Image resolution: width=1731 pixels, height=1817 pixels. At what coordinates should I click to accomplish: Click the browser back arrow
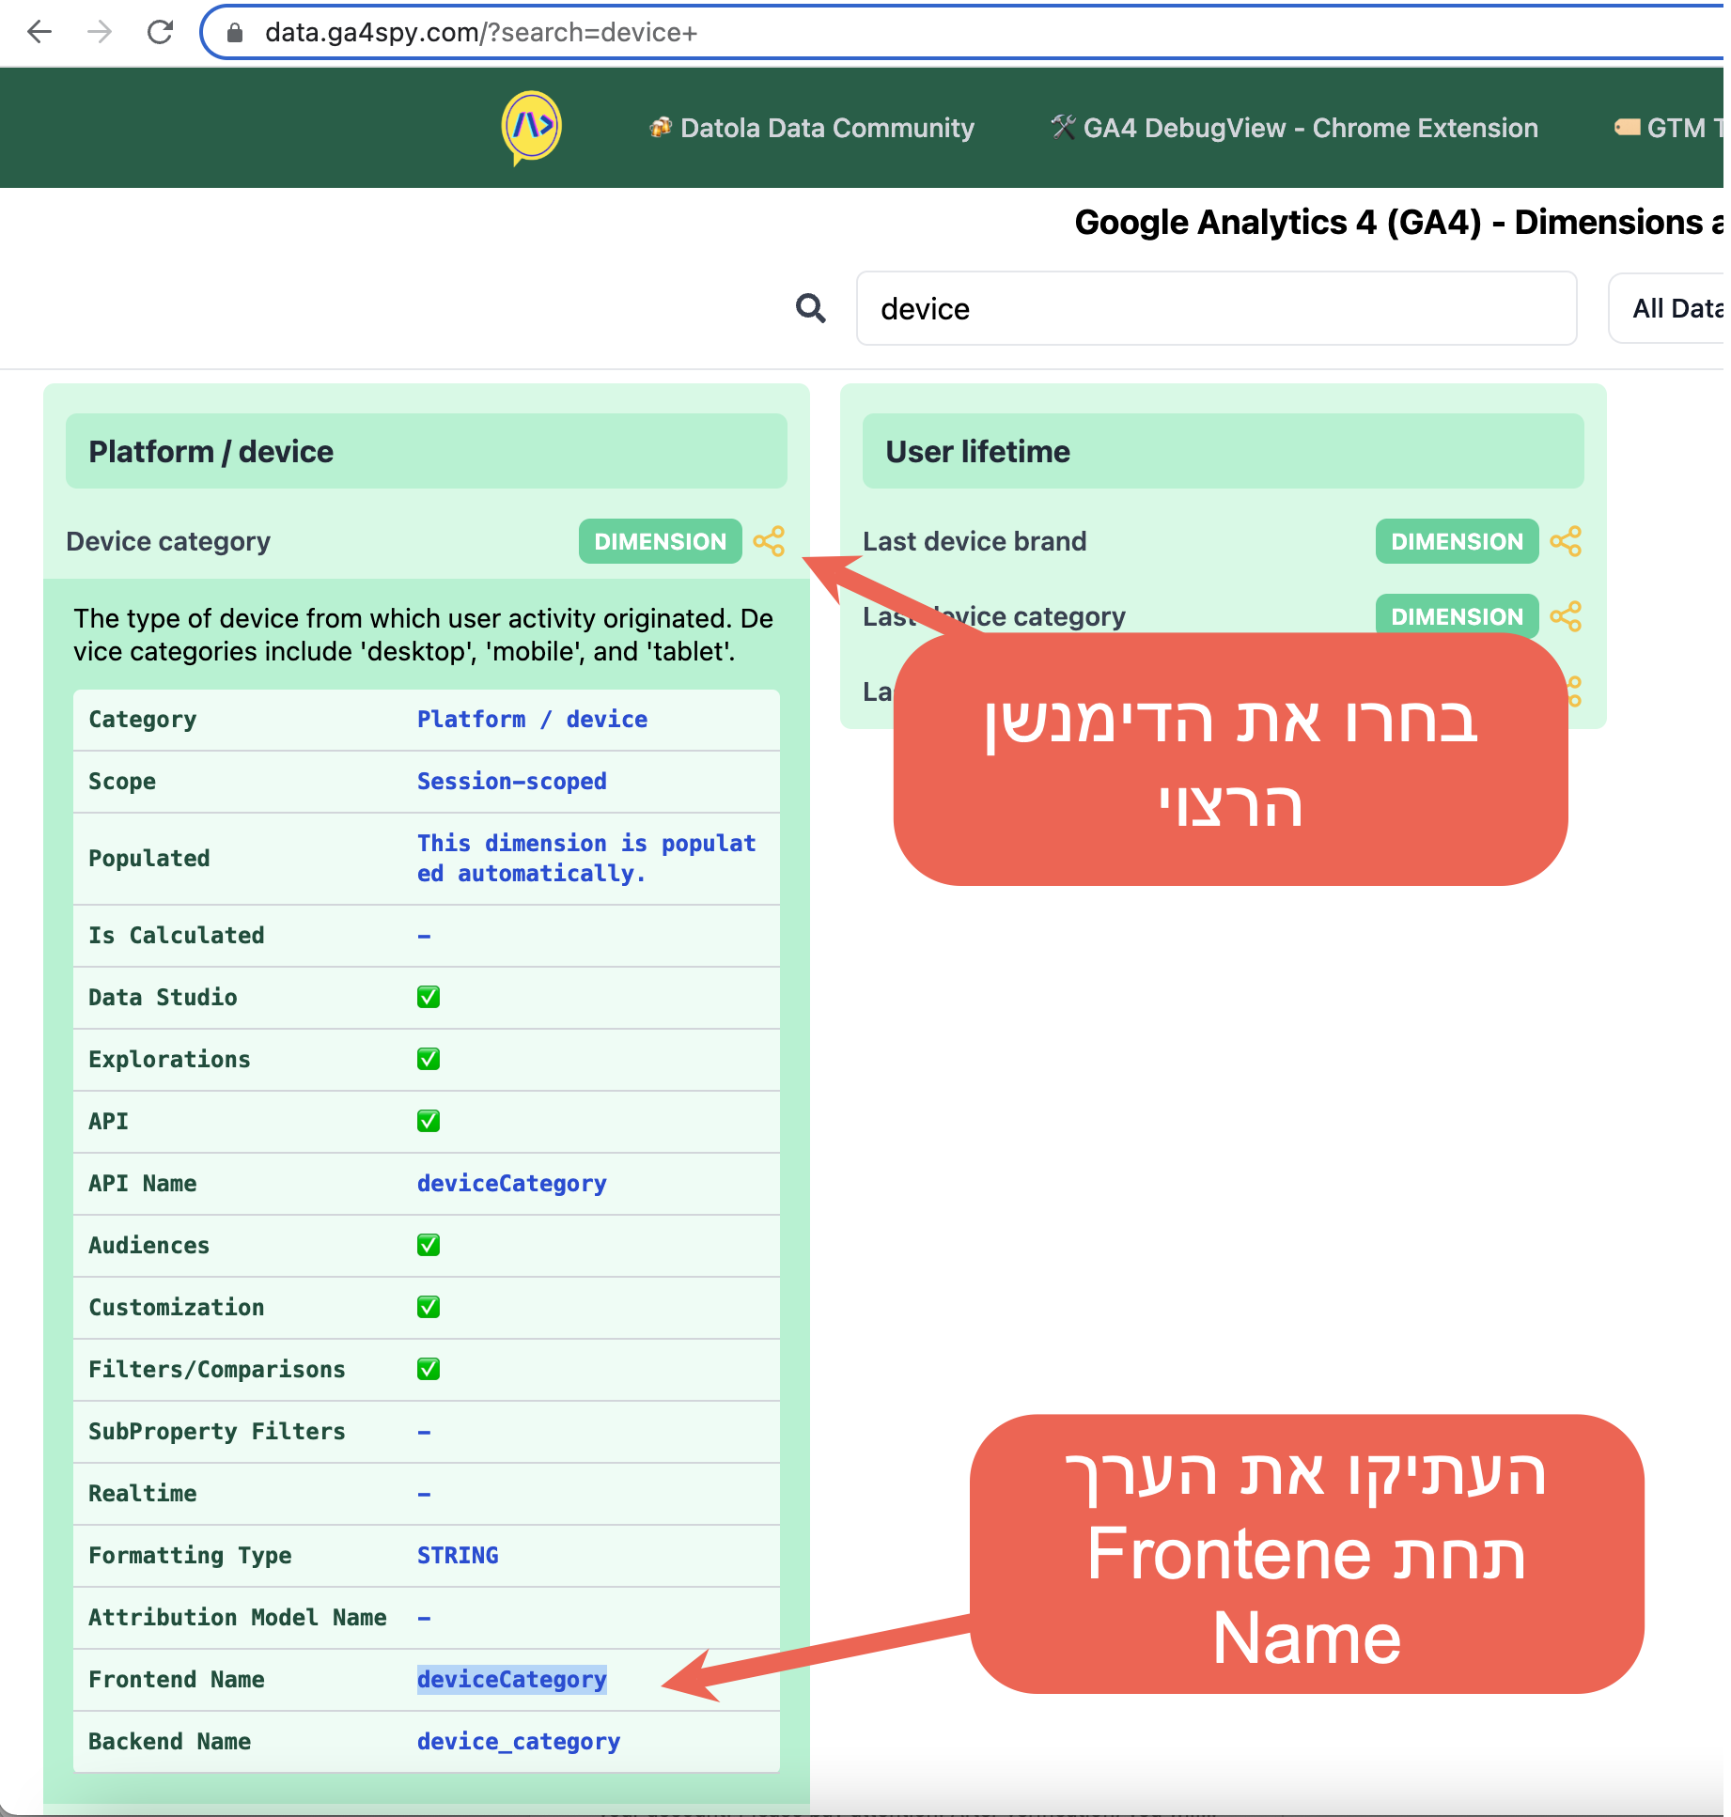39,32
